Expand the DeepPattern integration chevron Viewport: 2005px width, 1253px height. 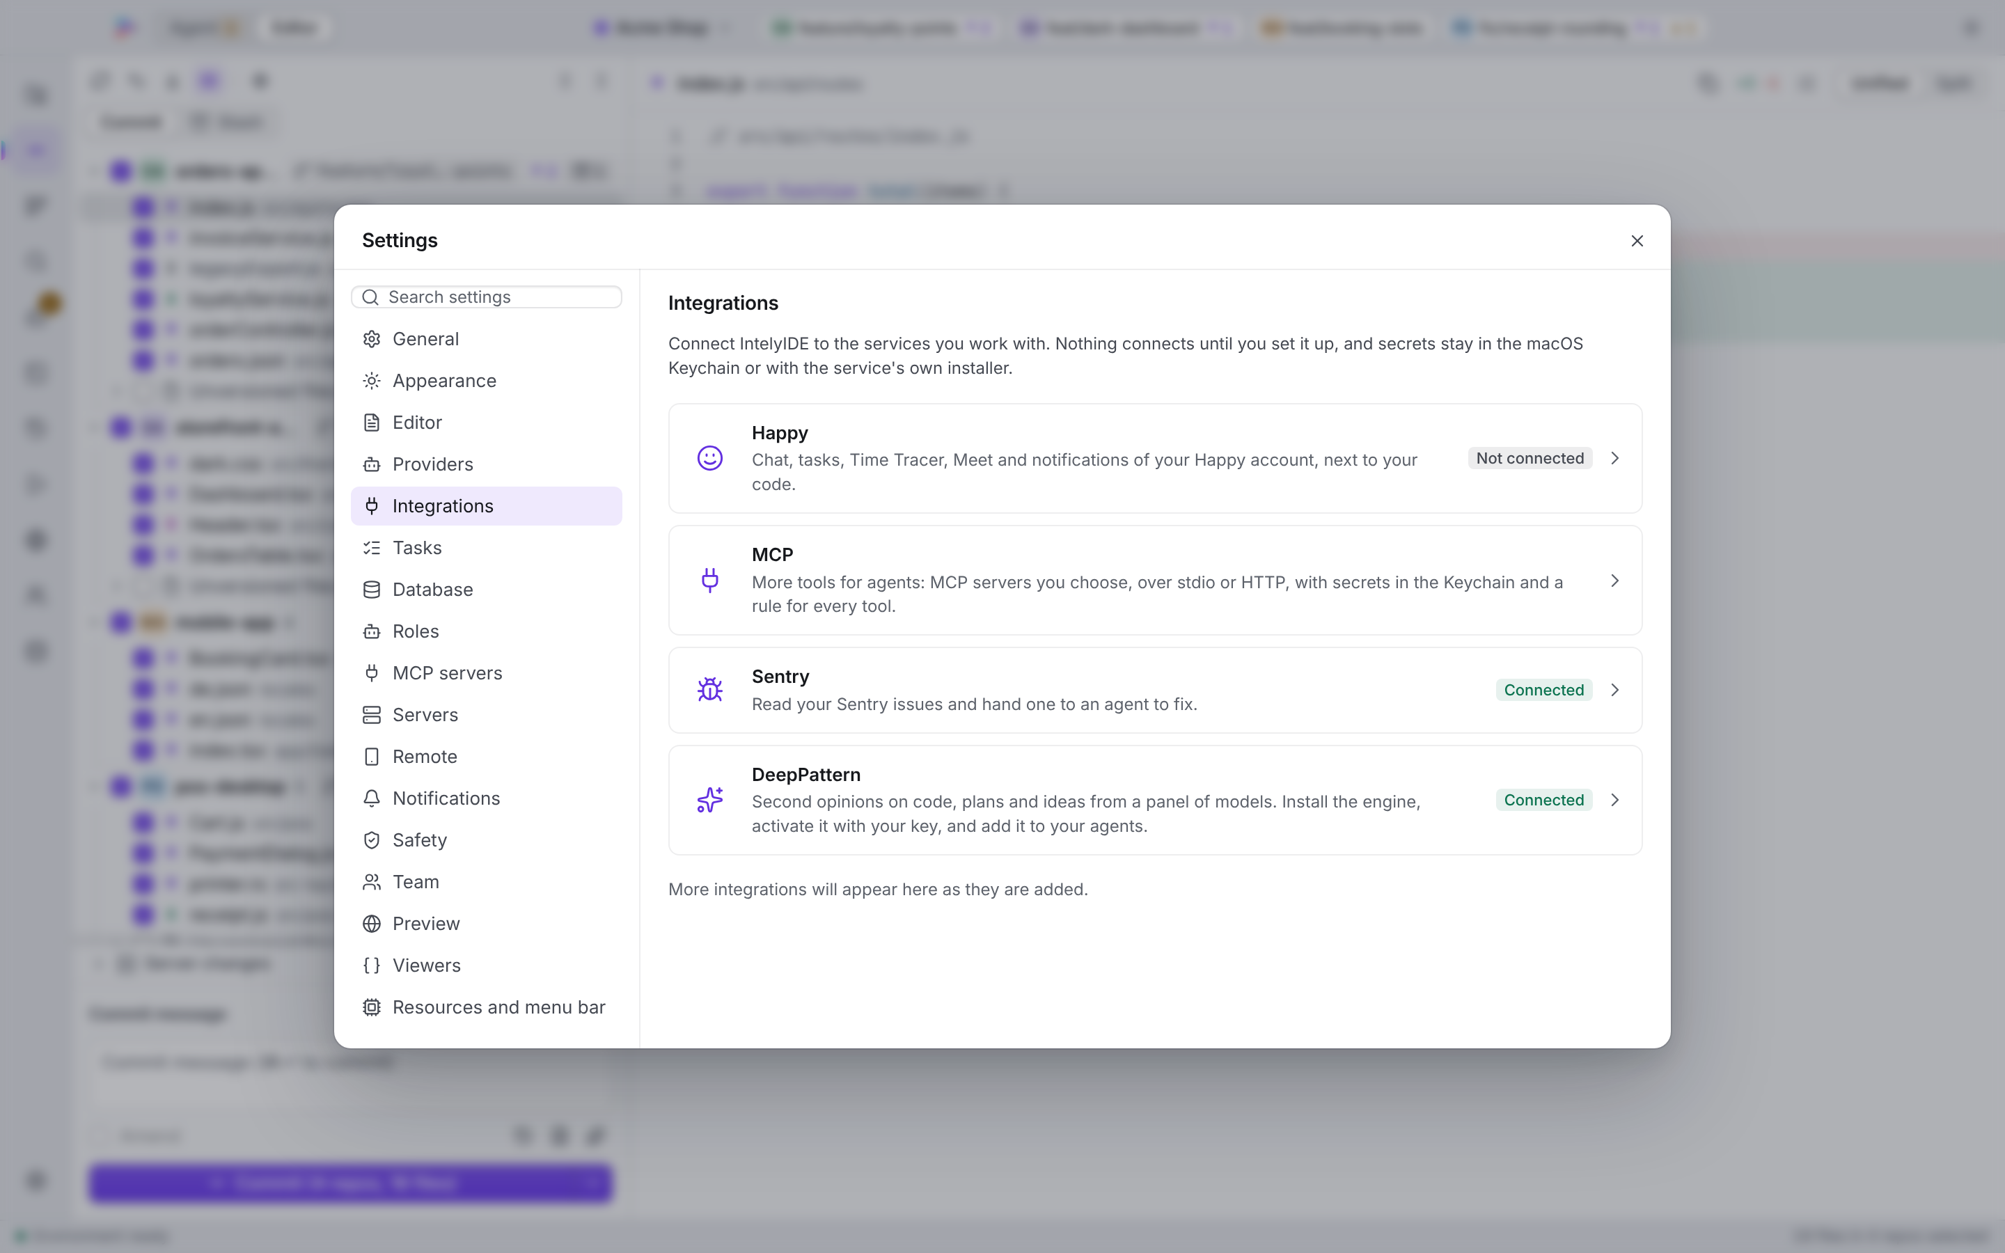coord(1614,800)
